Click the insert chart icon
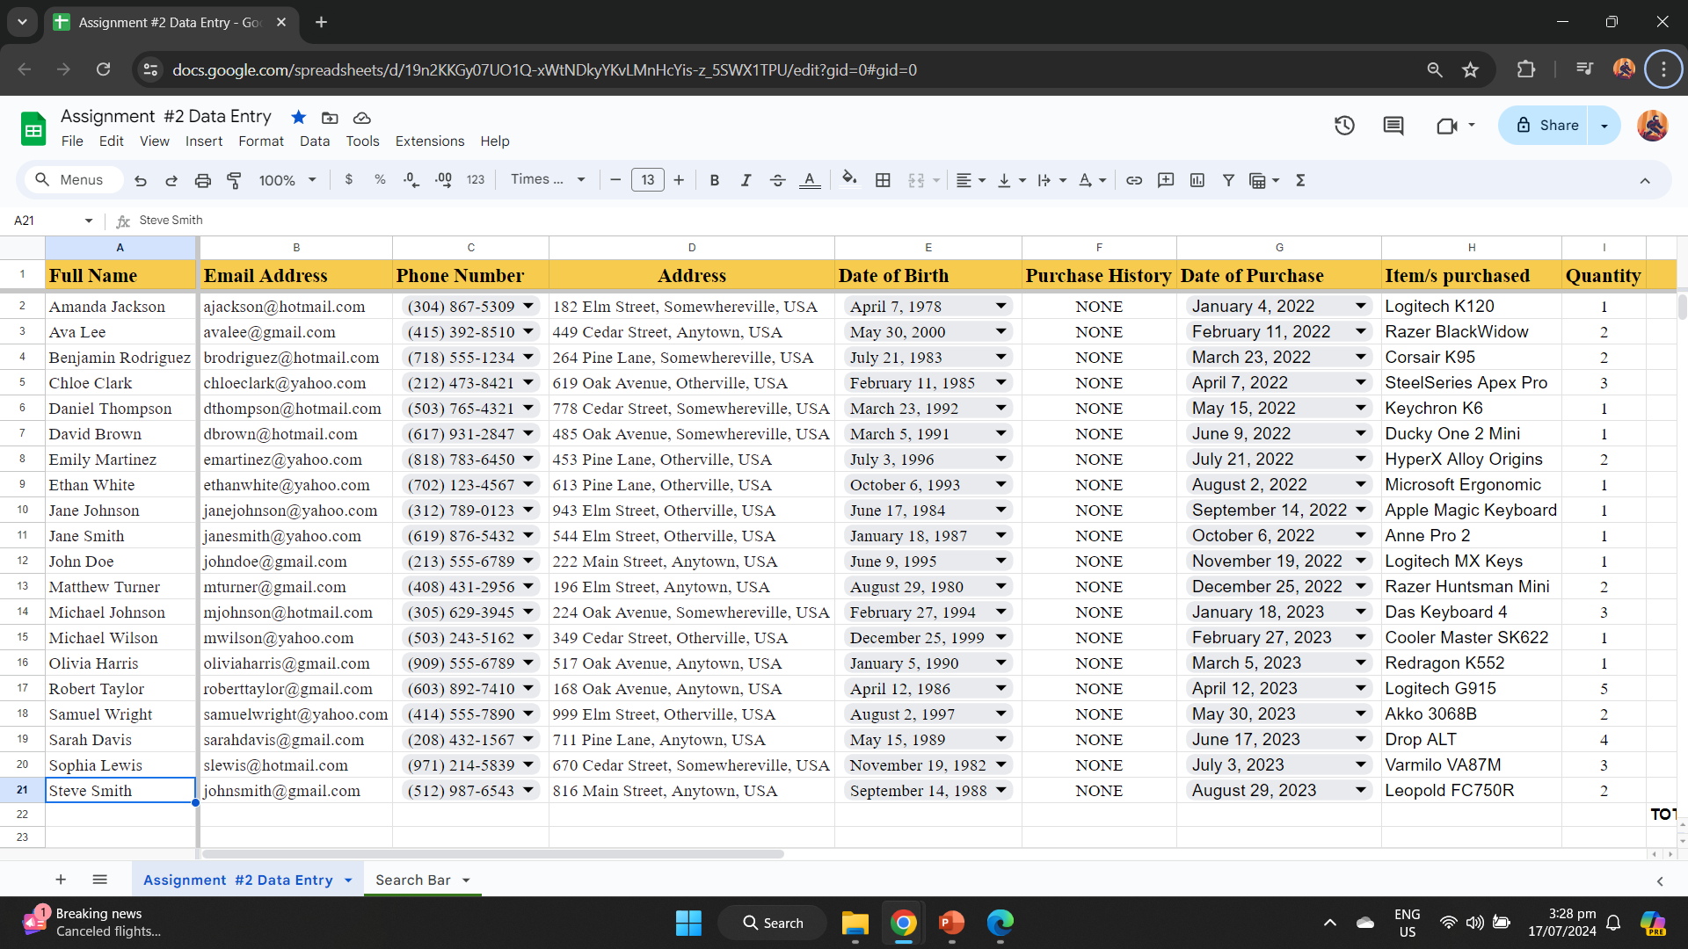This screenshot has height=949, width=1688. point(1197,180)
